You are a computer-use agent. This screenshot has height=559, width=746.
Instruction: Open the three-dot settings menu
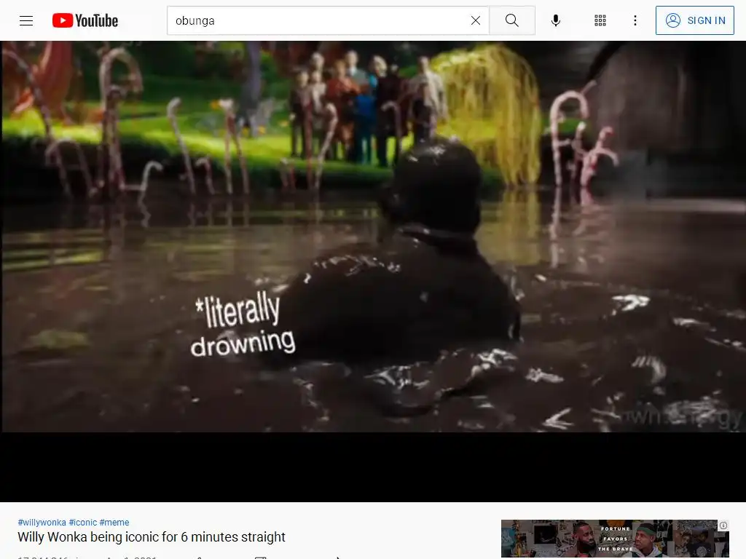tap(635, 20)
